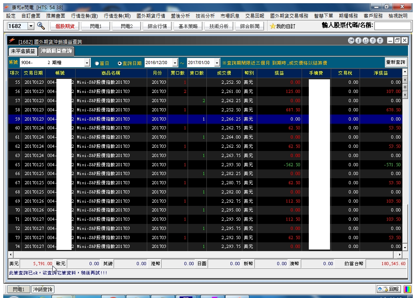416x298 pixels.
Task: Open the 1682 code dropdown
Action: (x=31, y=26)
